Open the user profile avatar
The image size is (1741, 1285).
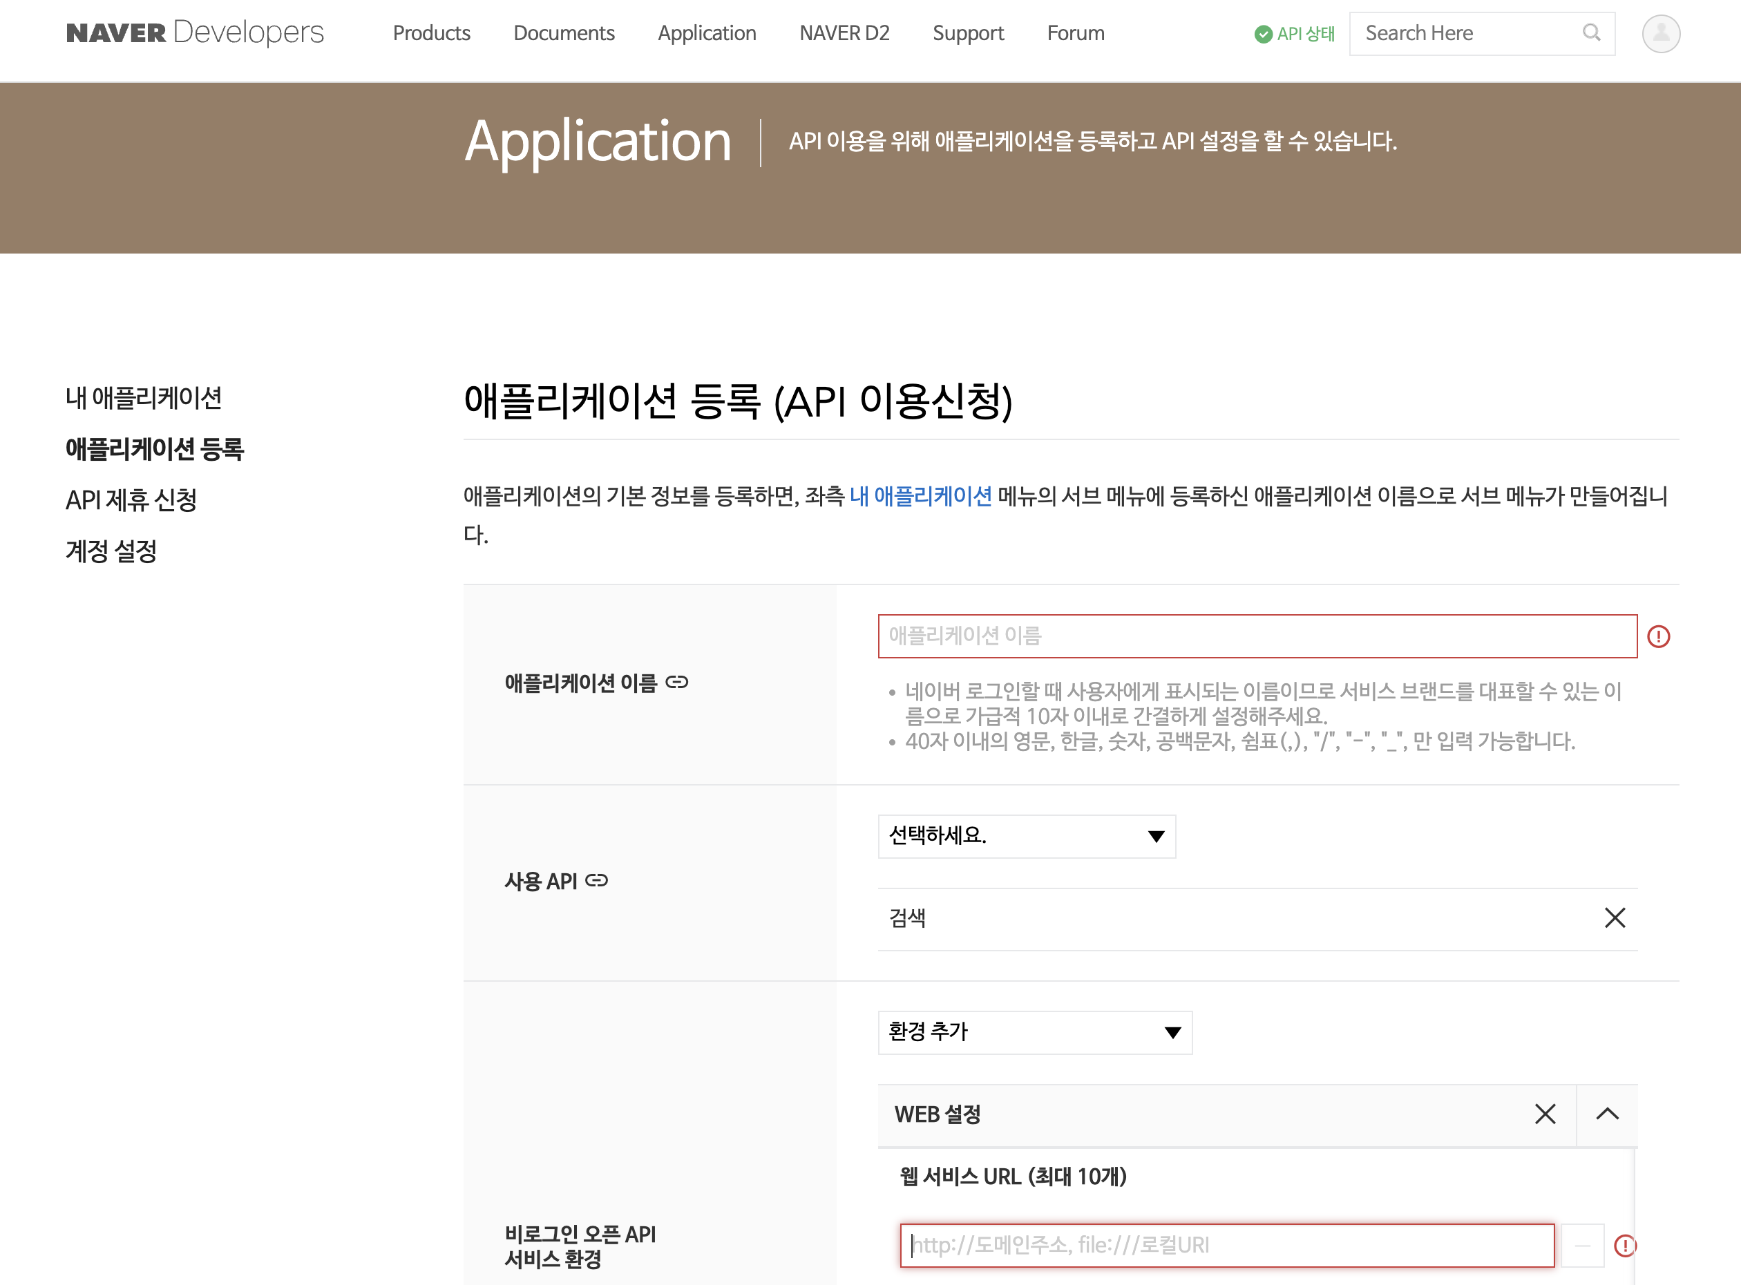point(1660,33)
